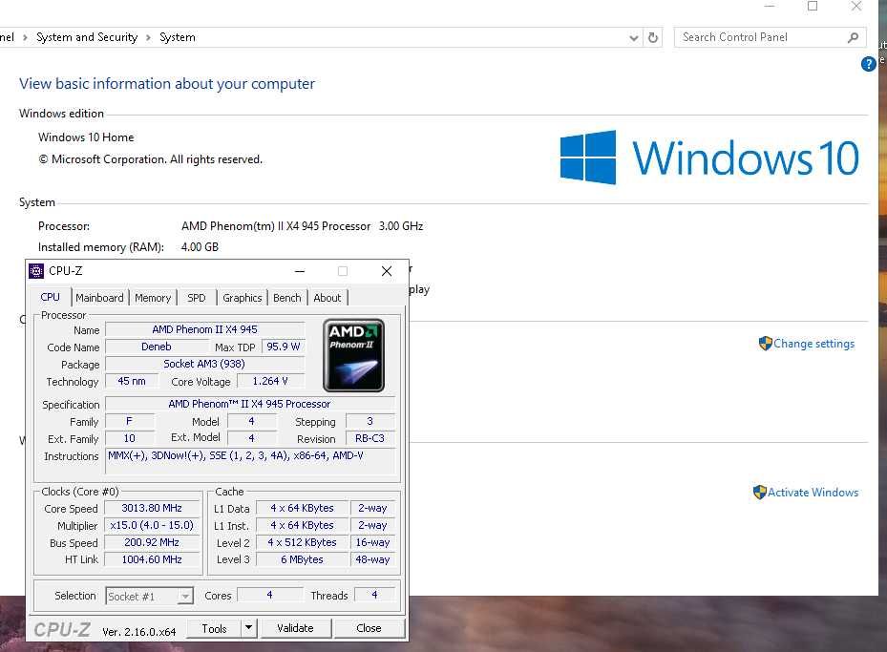This screenshot has width=887, height=652.
Task: Select the SPD tab
Action: pos(197,298)
